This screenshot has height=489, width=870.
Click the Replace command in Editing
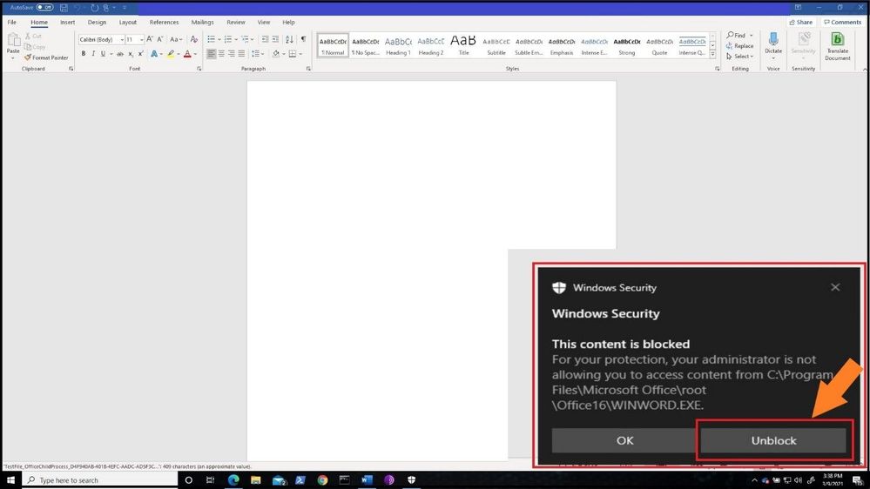[739, 46]
